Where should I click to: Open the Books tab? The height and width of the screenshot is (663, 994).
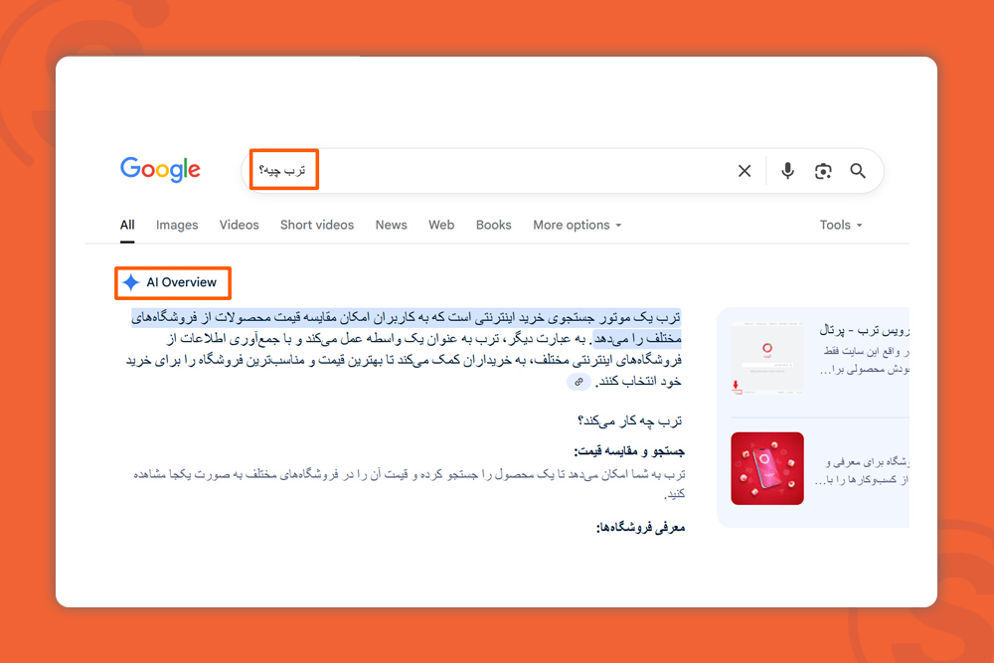[x=493, y=225]
